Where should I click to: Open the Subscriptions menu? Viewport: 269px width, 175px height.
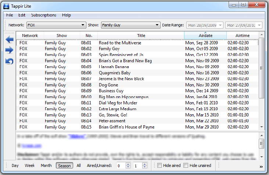44,15
